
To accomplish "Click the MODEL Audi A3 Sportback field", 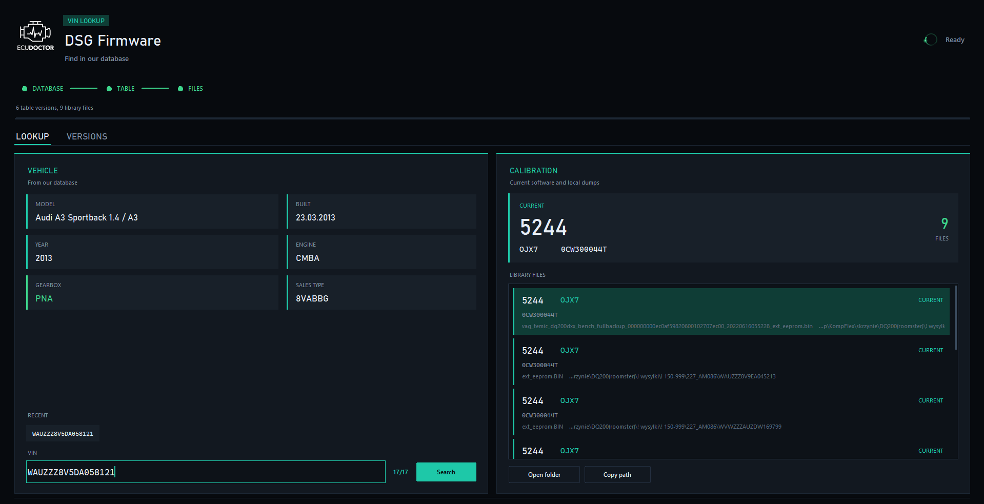I will click(x=152, y=211).
